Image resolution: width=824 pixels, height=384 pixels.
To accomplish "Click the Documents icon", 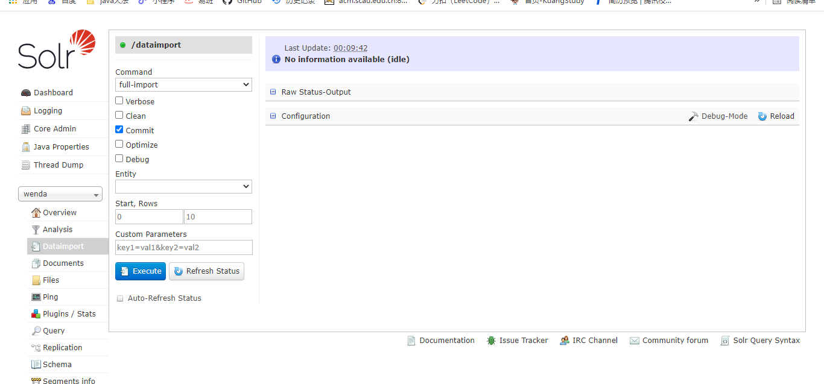I will click(x=36, y=263).
